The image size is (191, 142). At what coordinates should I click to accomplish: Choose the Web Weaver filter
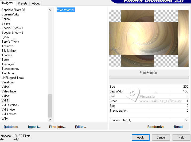(x=66, y=10)
